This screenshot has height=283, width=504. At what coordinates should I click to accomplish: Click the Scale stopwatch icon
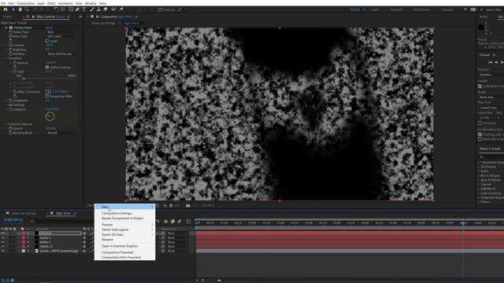click(15, 72)
